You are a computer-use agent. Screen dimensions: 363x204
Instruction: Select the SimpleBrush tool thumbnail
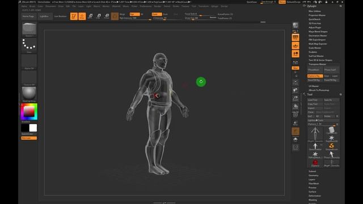[331, 146]
